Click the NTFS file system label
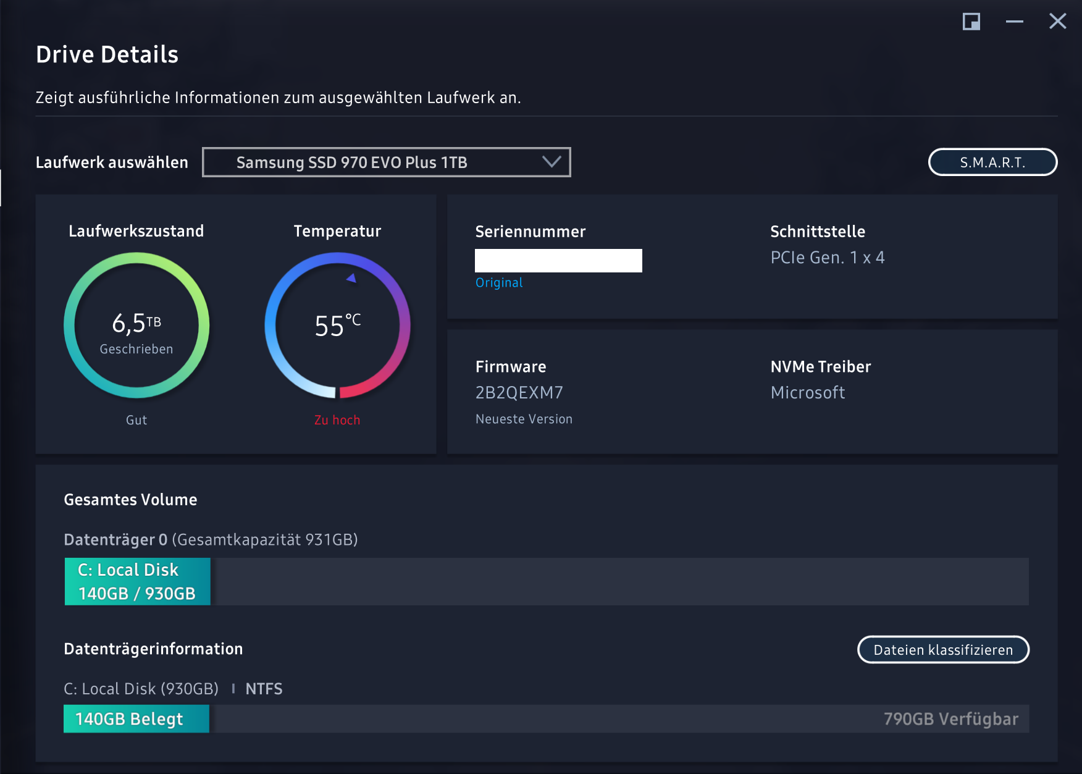 click(264, 689)
